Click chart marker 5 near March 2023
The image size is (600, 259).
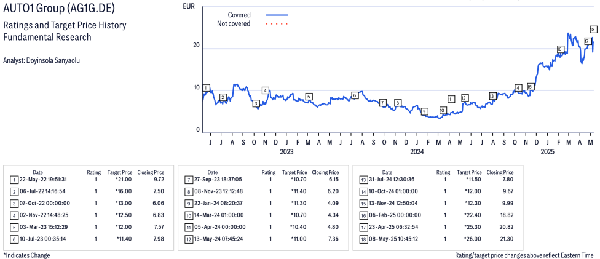(x=309, y=97)
